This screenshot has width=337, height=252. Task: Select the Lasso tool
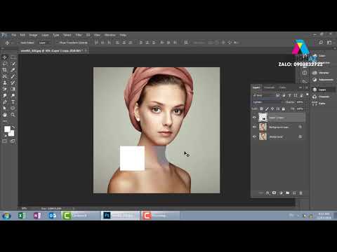[4, 64]
